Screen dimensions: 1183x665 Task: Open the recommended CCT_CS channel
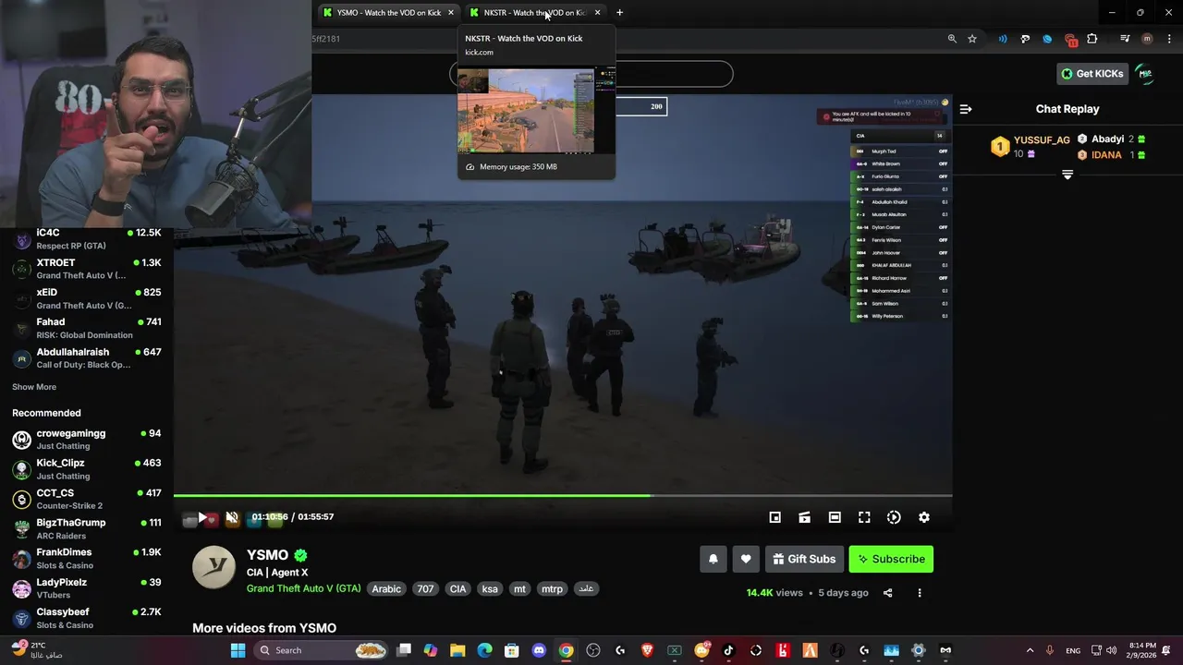coord(87,499)
